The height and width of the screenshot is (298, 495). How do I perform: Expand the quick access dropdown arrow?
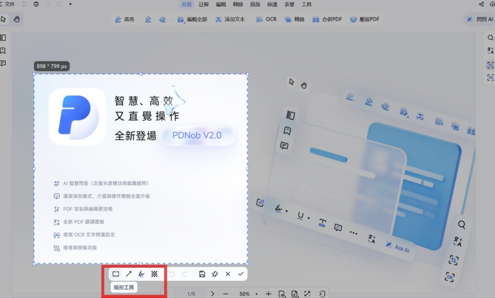(70, 4)
